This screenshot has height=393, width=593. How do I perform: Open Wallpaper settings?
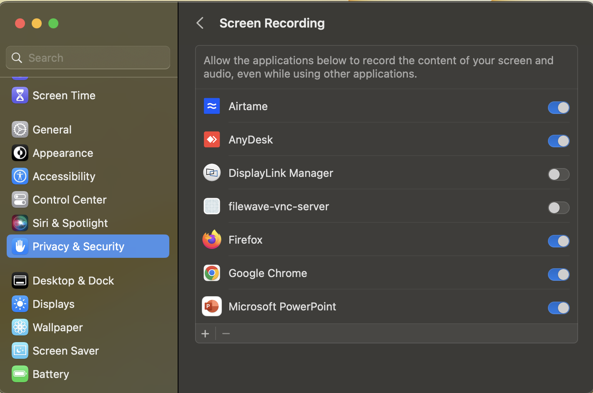[88, 327]
